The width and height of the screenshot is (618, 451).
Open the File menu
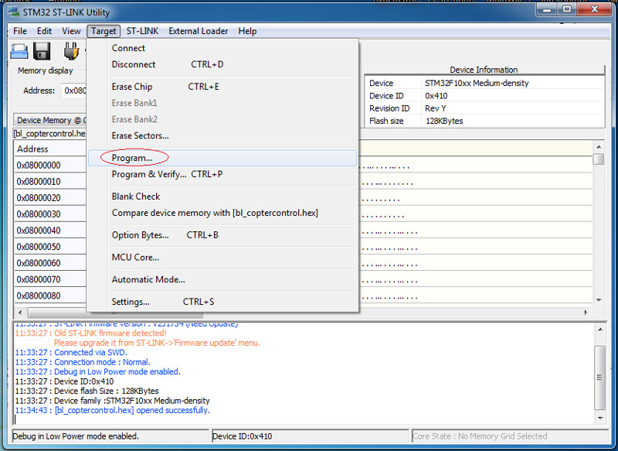coord(20,31)
